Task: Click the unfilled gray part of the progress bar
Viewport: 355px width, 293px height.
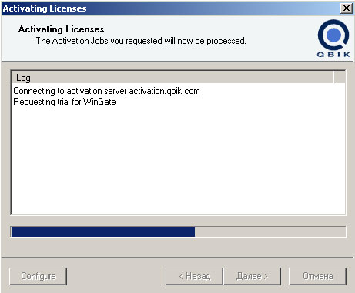Action: (270, 232)
